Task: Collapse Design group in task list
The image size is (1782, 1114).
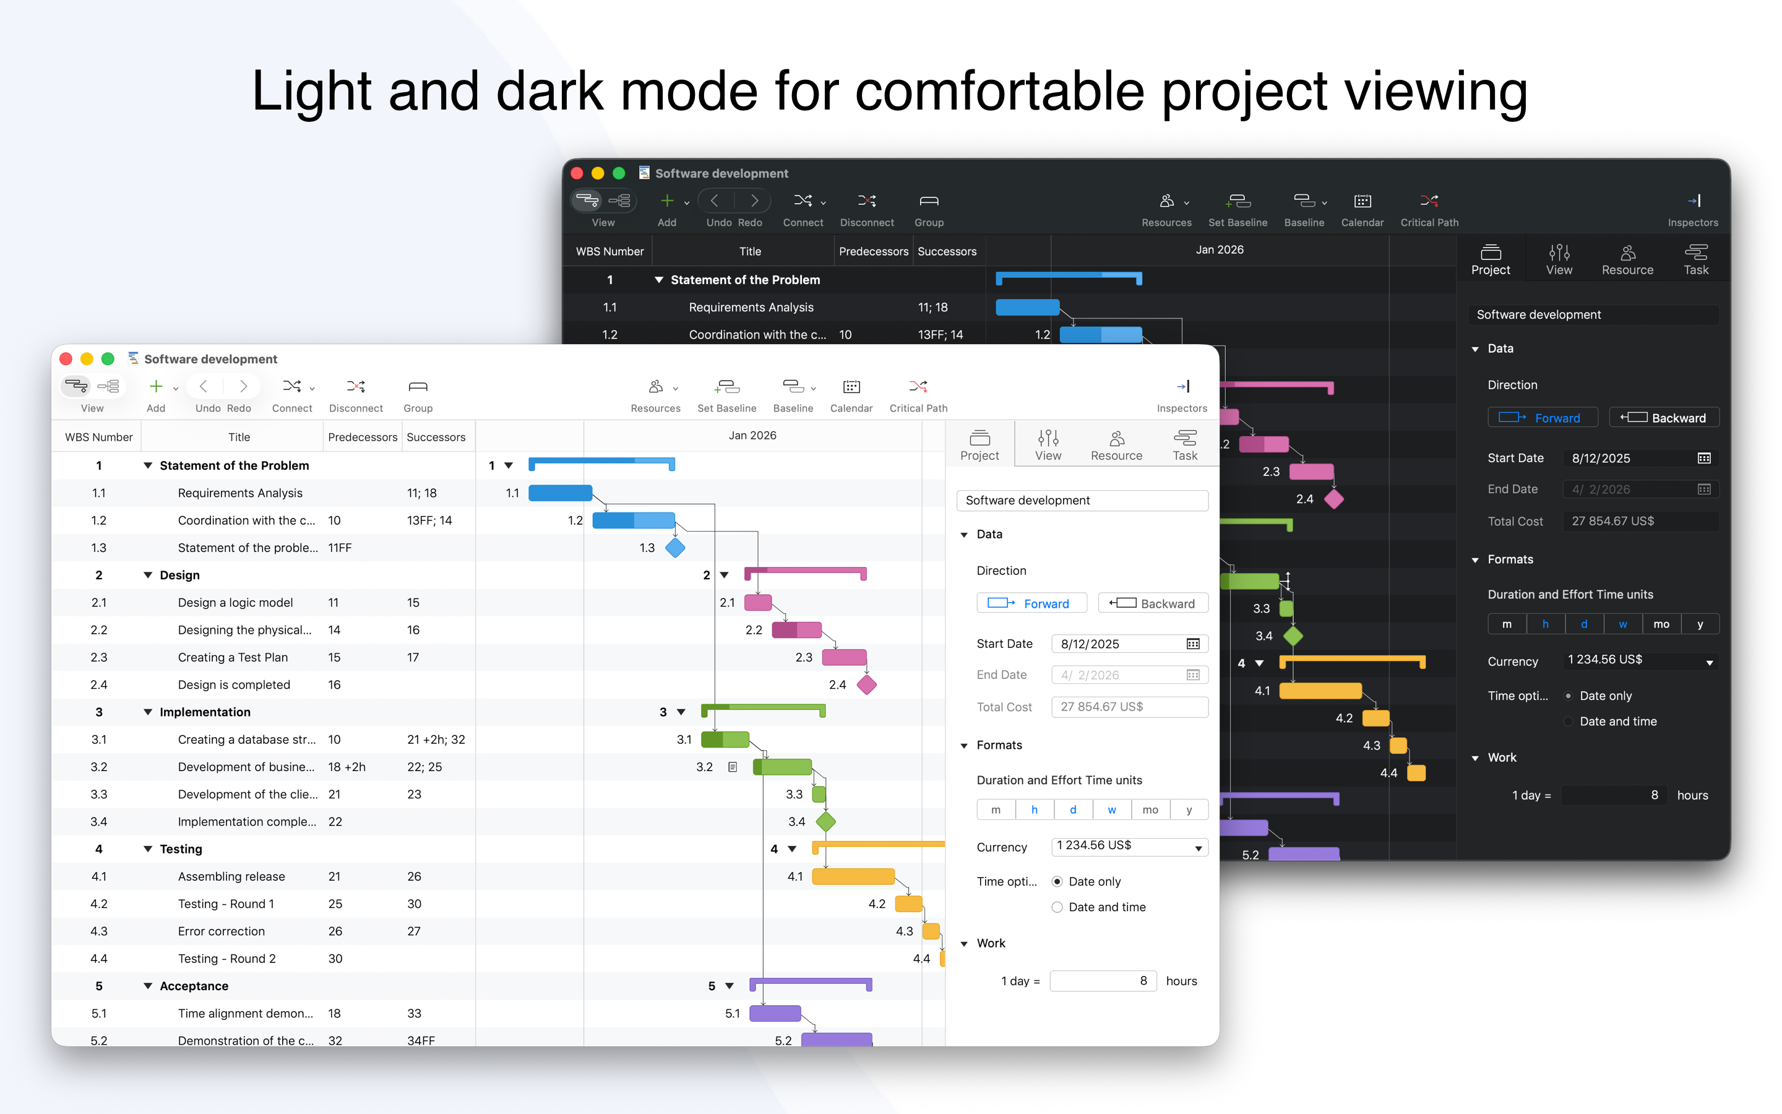Action: click(147, 576)
